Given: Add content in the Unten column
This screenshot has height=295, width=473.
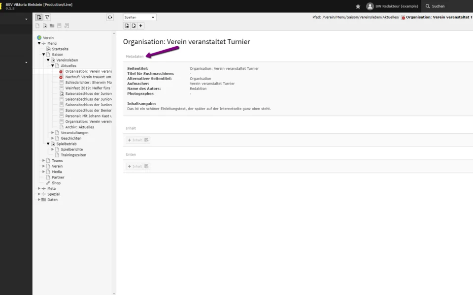Looking at the screenshot, I should pos(135,167).
